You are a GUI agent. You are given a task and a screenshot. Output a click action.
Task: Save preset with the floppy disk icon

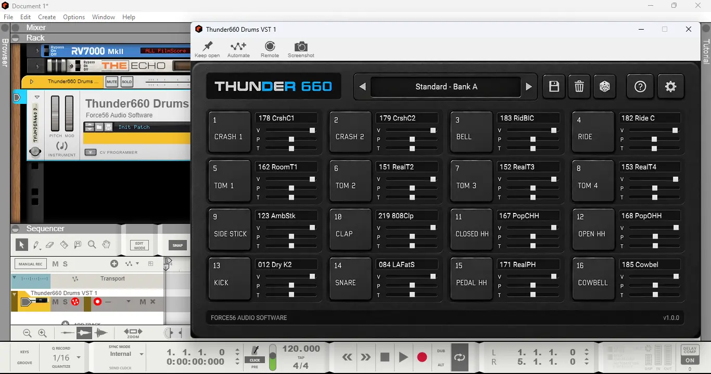click(x=554, y=87)
